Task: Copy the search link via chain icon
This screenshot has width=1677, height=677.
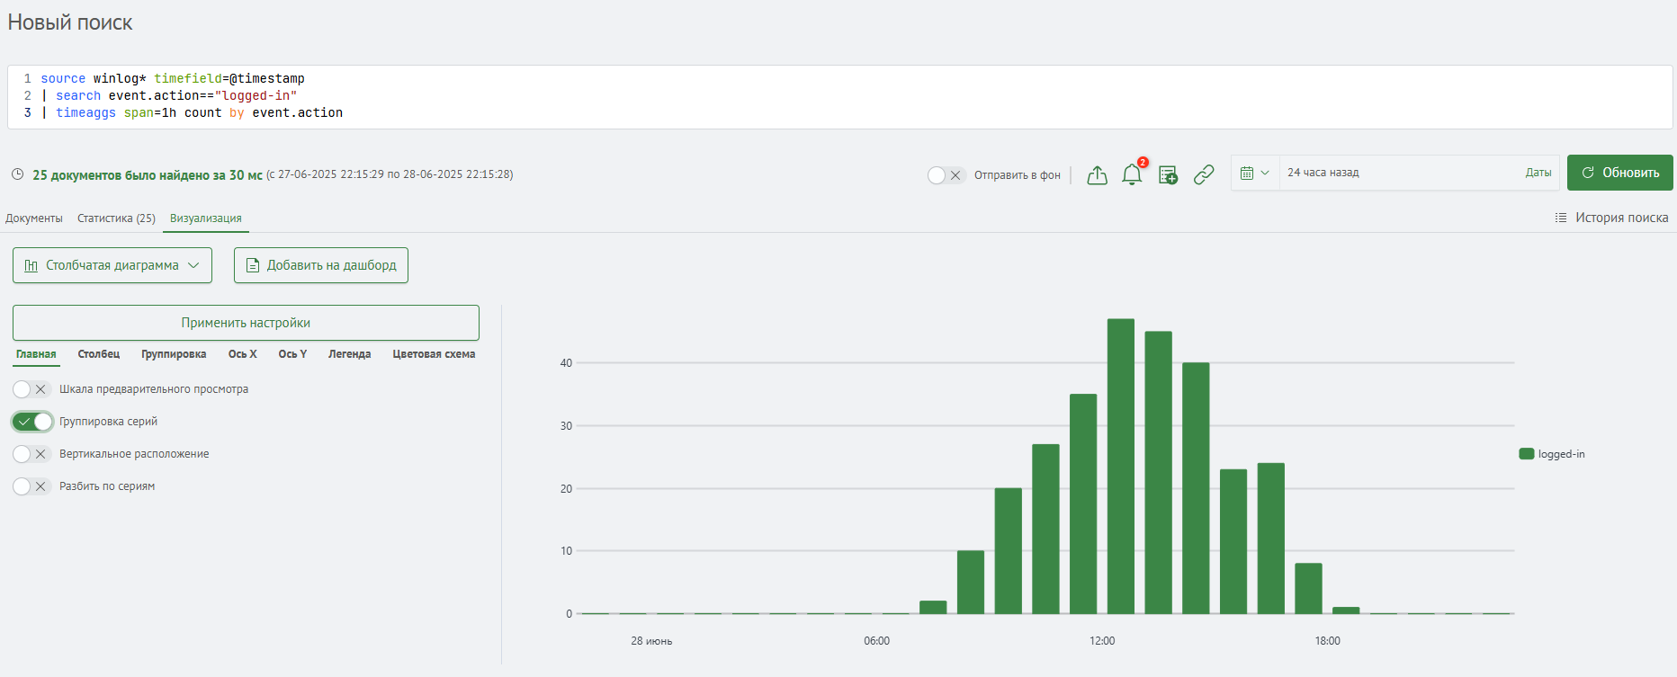Action: point(1204,174)
